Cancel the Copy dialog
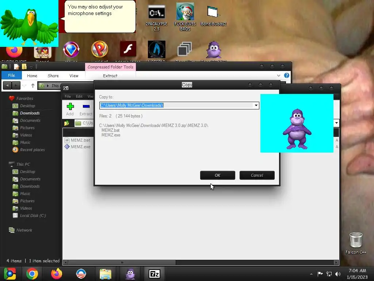Screen dimensions: 374x281 pyautogui.click(x=257, y=175)
